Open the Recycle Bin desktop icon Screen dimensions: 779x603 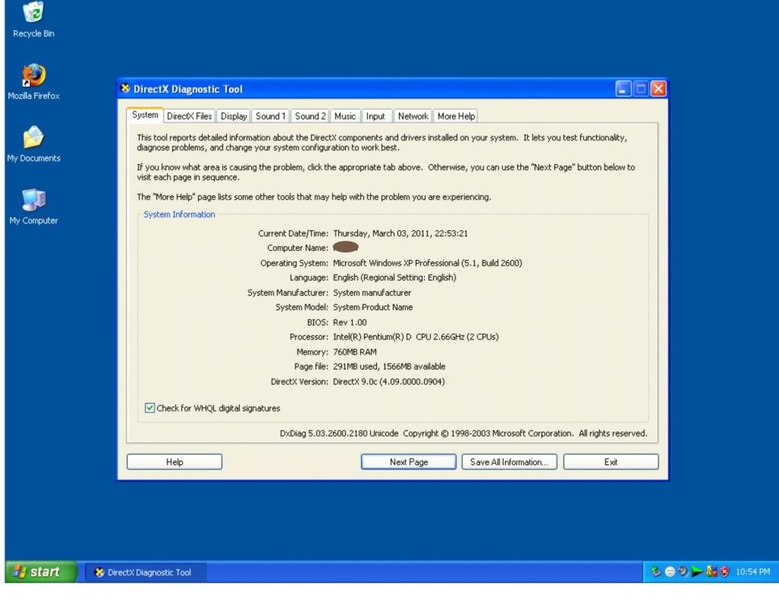coord(34,20)
